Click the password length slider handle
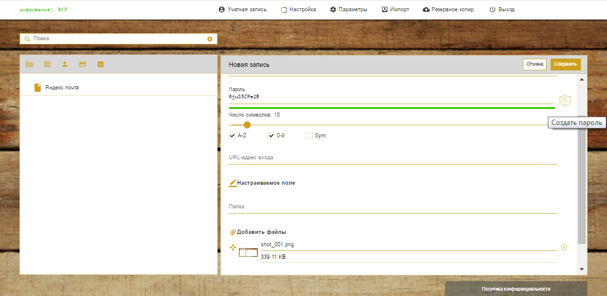The image size is (607, 296). tap(247, 125)
